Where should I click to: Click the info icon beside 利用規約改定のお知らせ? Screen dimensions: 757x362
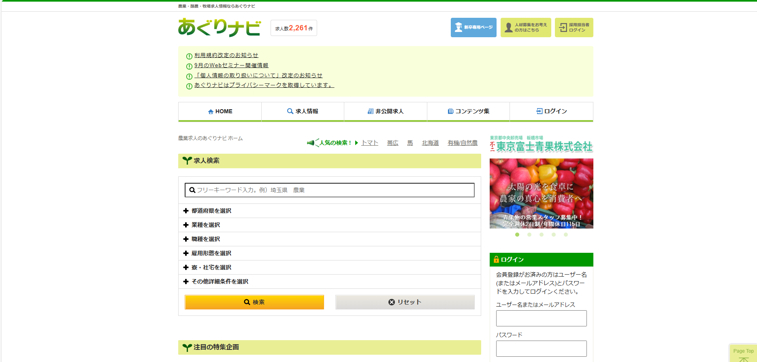click(189, 56)
